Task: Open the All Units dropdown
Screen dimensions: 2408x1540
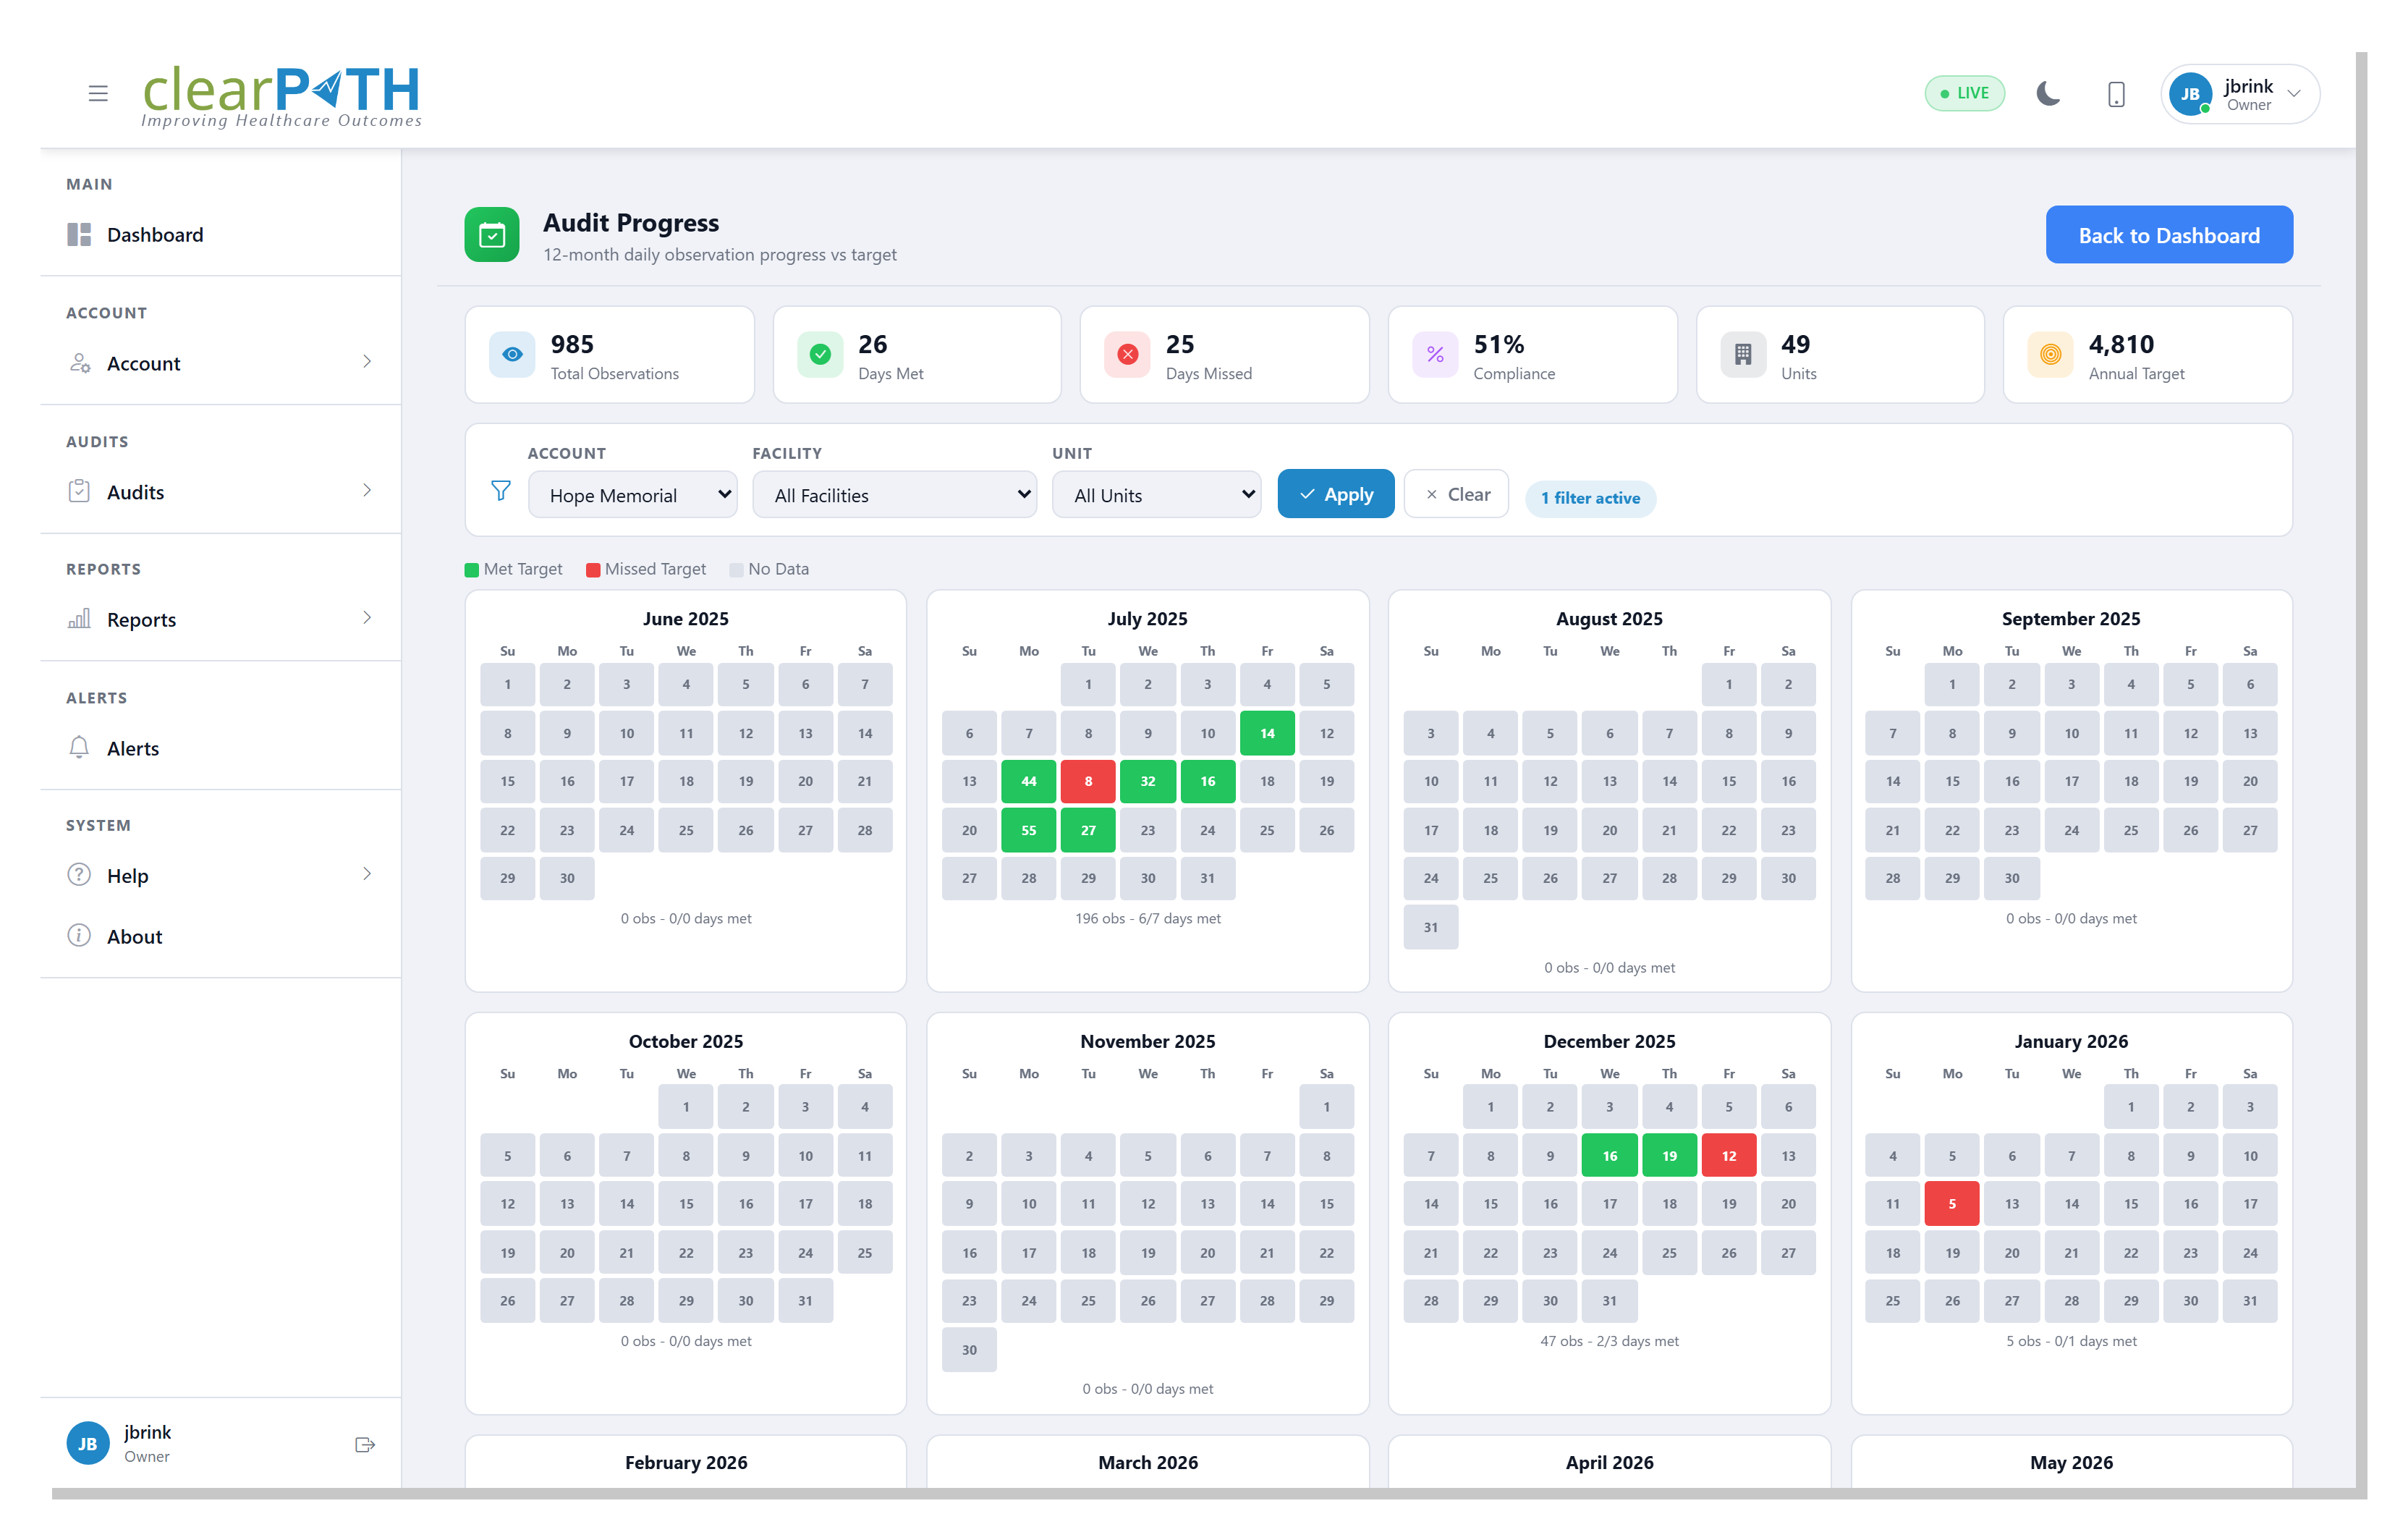Action: click(1156, 495)
